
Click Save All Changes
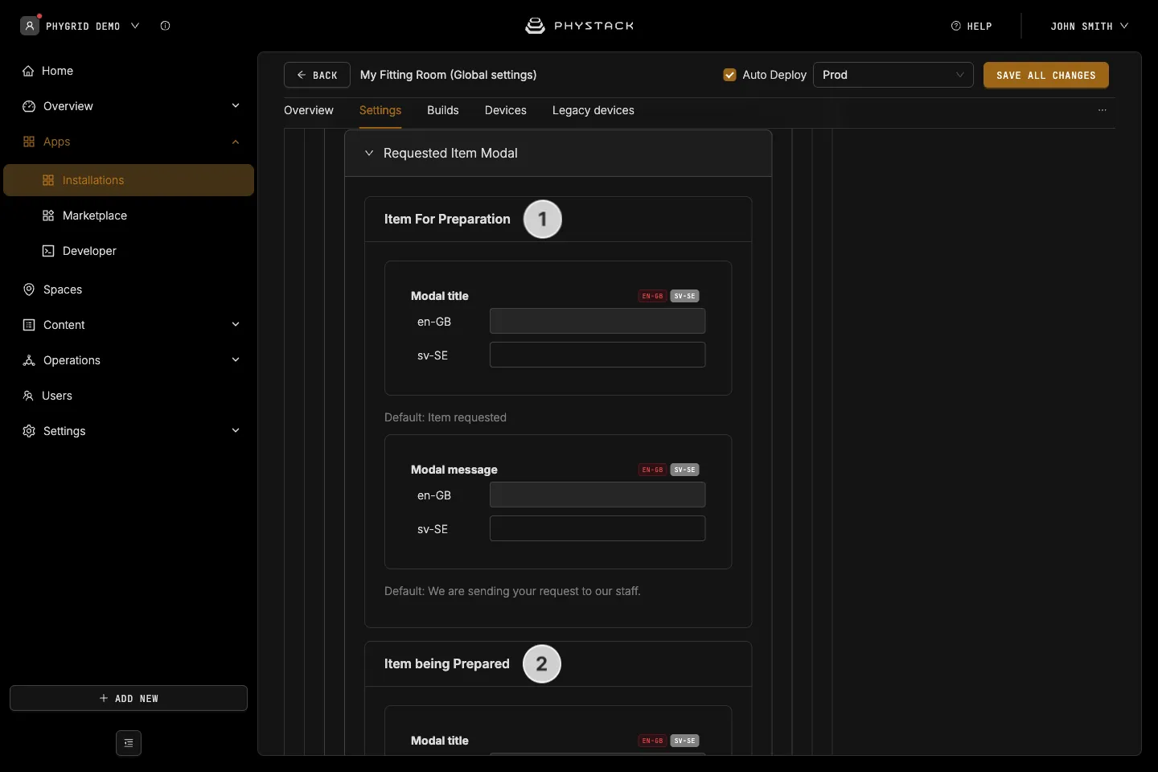[1046, 75]
